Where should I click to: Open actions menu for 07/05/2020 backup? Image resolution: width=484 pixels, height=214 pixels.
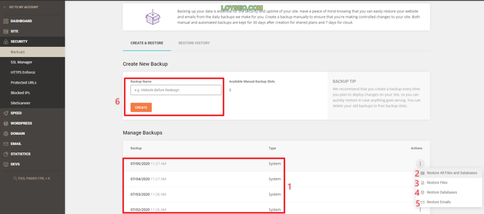420,164
